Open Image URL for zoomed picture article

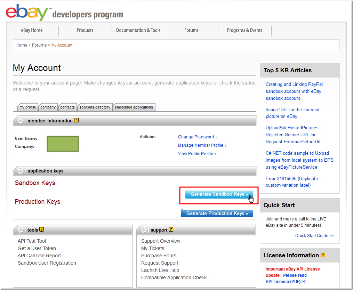(x=292, y=113)
